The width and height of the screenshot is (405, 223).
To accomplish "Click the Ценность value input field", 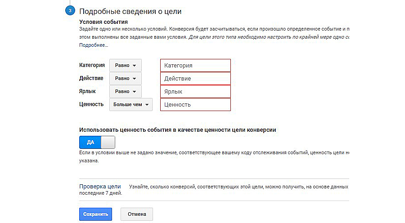I will point(195,105).
